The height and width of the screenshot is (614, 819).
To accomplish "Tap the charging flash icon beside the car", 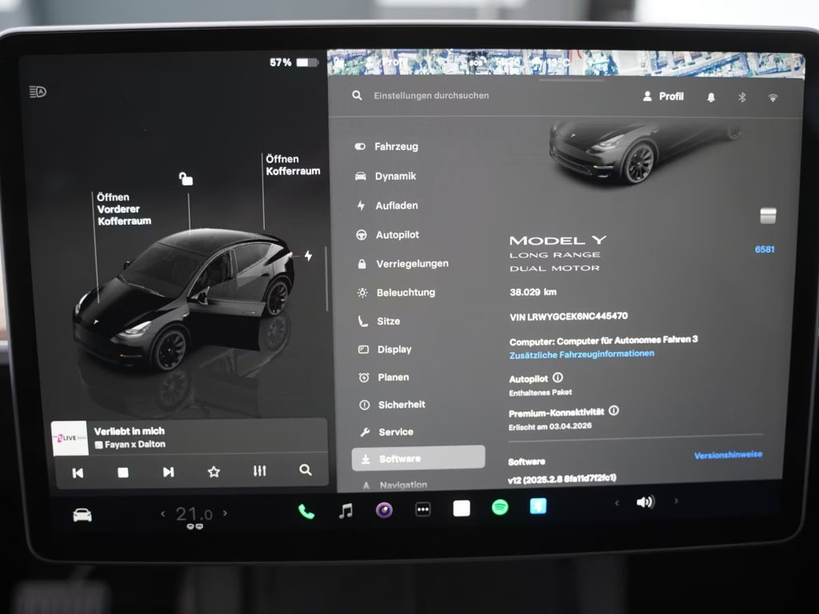I will 308,253.
